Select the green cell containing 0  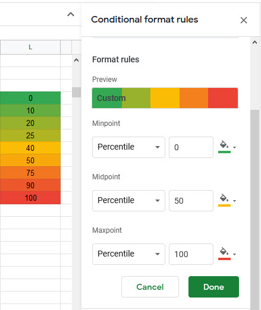tap(30, 98)
